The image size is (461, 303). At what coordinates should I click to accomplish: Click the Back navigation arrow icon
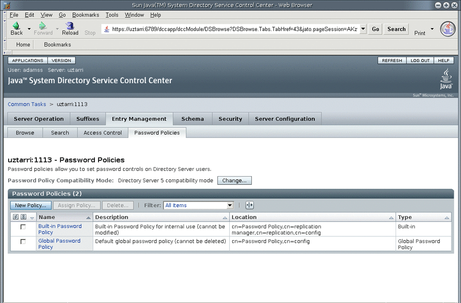16,26
